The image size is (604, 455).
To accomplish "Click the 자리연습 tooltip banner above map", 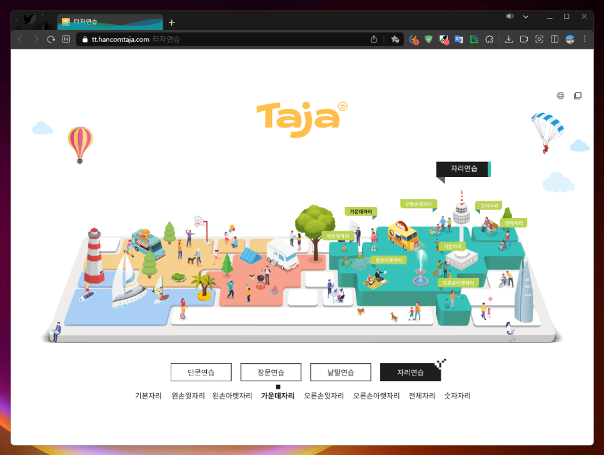I will (463, 169).
